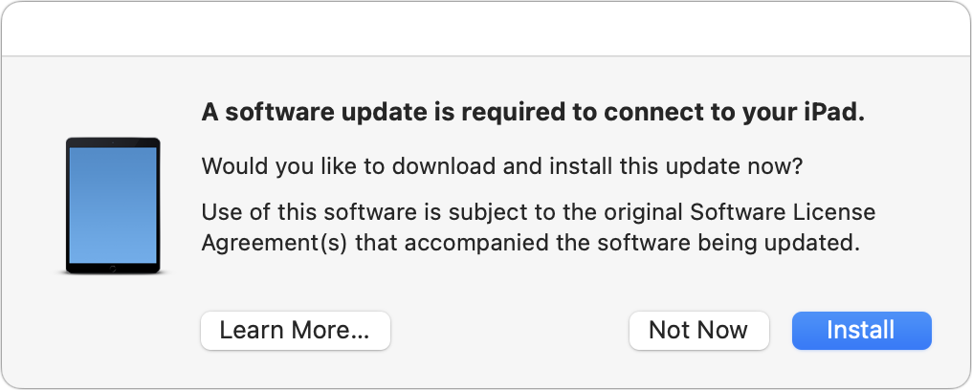Choose Not Now to postpone update
Viewport: 972px width, 390px height.
click(x=698, y=331)
